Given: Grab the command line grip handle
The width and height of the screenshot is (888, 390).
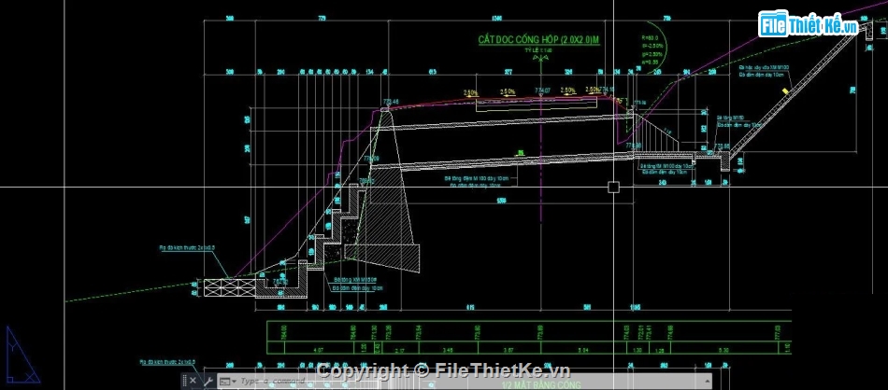Looking at the screenshot, I should click(x=184, y=381).
